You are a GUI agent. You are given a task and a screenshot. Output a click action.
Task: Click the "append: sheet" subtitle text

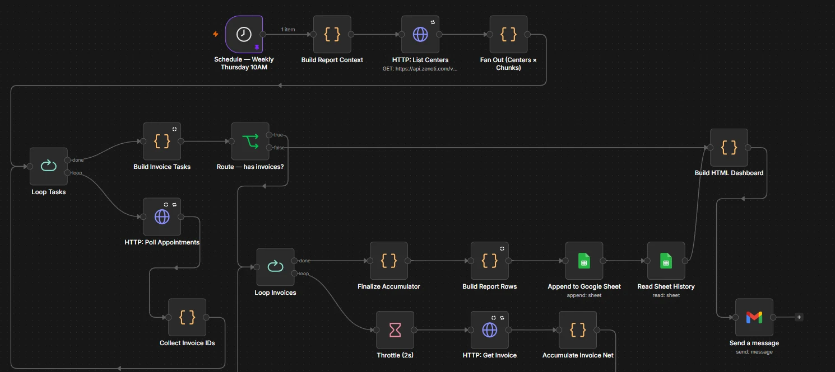click(584, 295)
